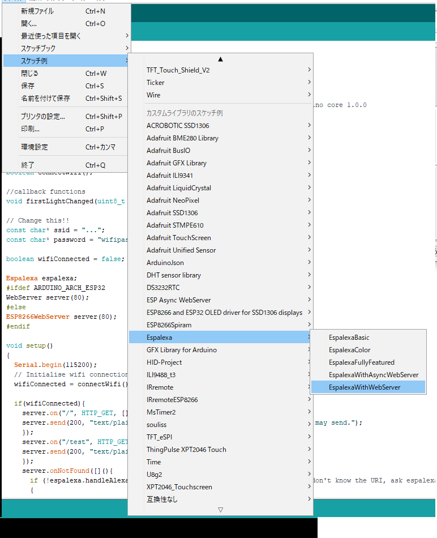Select Time library examples
This screenshot has width=437, height=538.
click(x=221, y=462)
